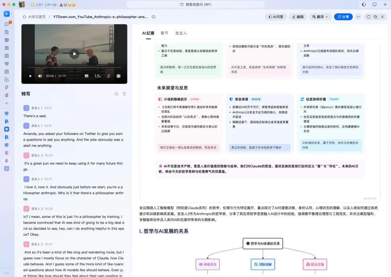The width and height of the screenshot is (391, 277).
Task: Click the mind map node 区分立场
Action: pos(315,264)
